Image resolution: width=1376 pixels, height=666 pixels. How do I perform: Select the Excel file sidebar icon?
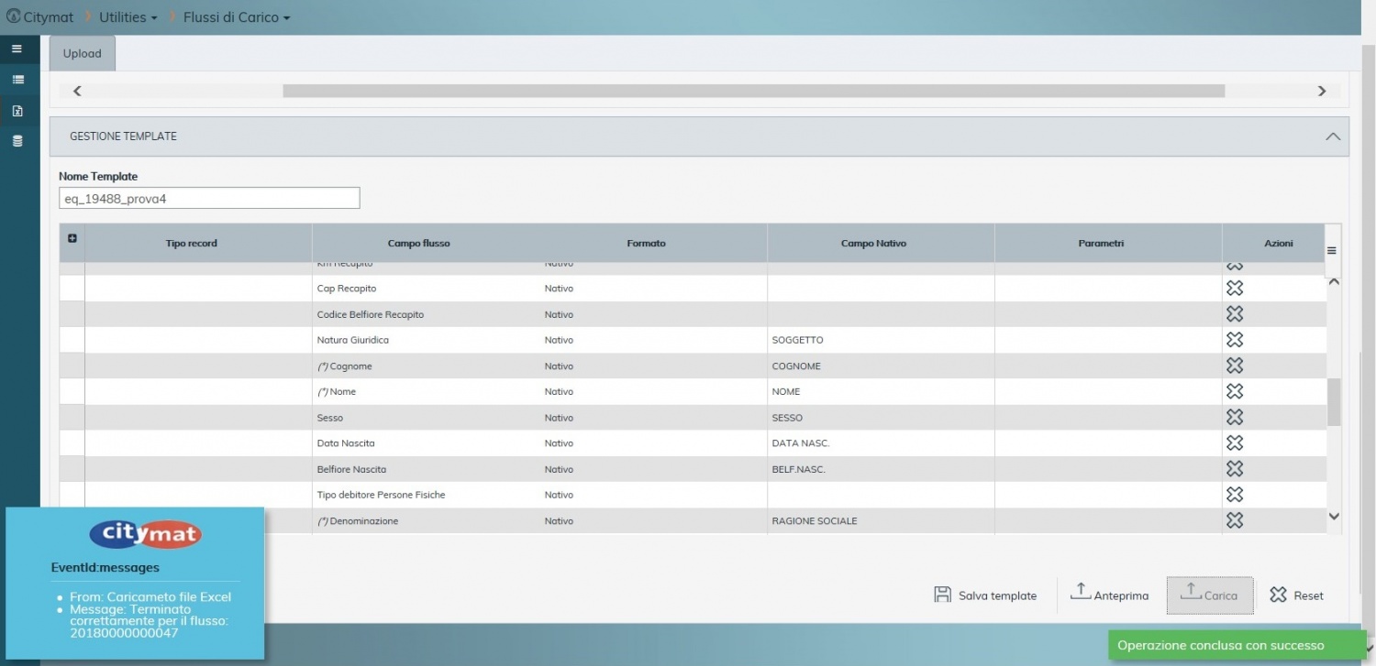click(x=17, y=111)
